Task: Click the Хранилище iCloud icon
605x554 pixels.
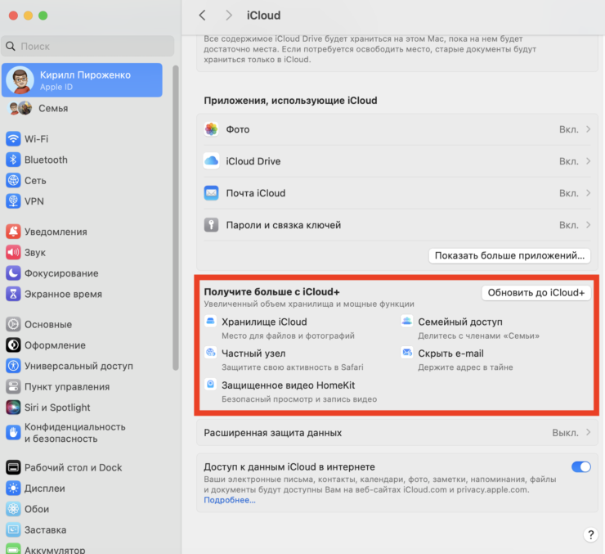Action: click(210, 322)
